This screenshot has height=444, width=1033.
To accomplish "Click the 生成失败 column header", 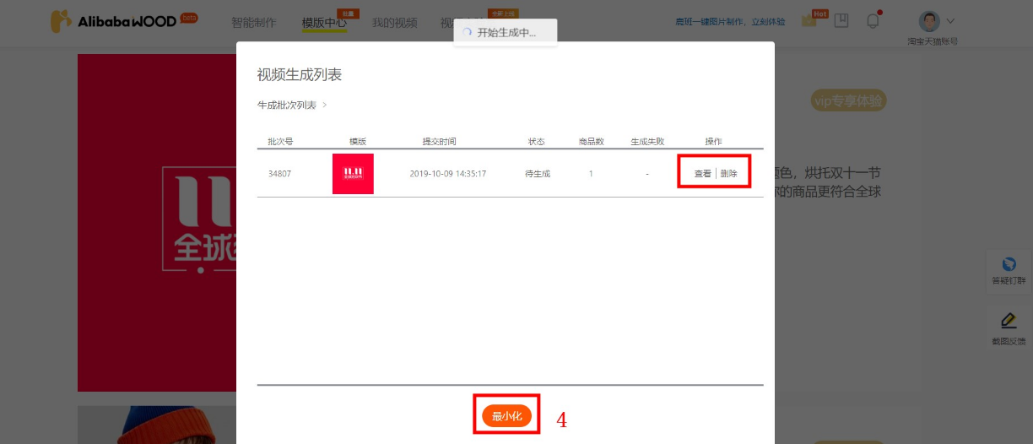I will pyautogui.click(x=647, y=142).
